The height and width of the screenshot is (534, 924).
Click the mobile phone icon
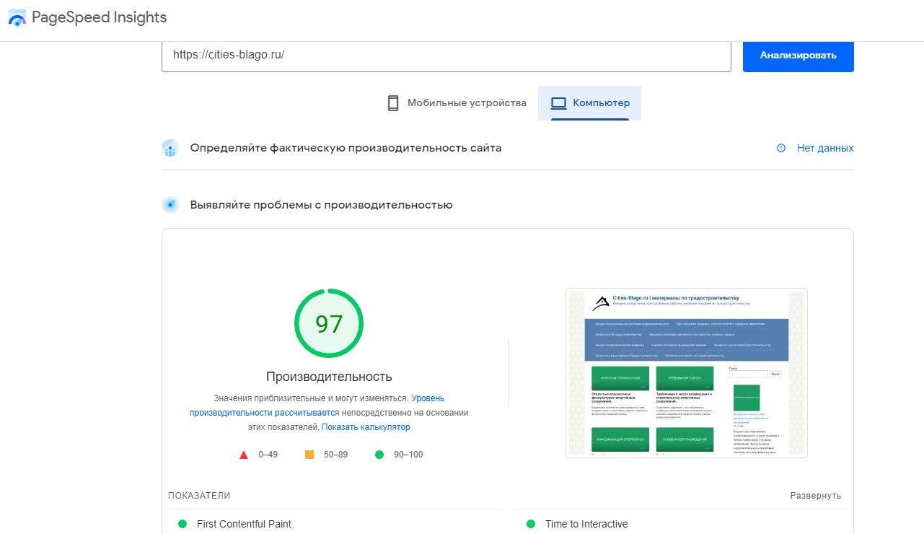point(393,103)
